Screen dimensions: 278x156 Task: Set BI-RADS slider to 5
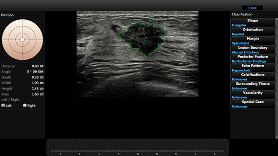point(196,154)
